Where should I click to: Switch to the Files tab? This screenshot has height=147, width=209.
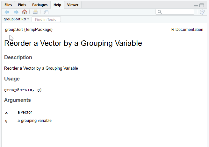[8, 5]
